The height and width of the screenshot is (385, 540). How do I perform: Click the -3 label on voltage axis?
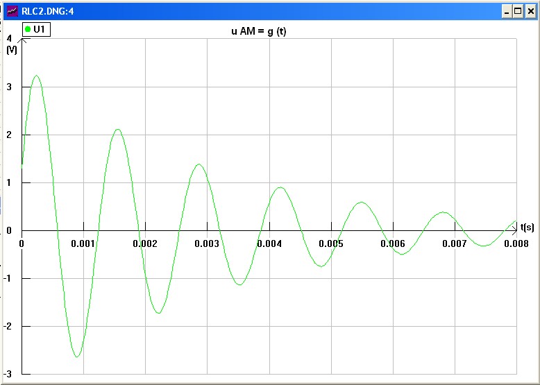click(x=8, y=374)
